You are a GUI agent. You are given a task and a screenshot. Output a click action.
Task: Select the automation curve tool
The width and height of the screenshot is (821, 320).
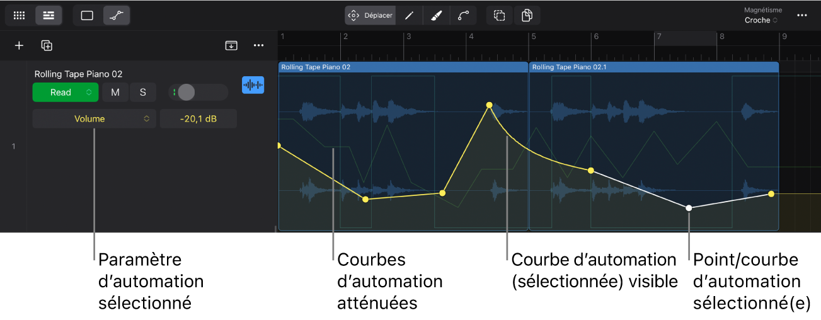[463, 15]
